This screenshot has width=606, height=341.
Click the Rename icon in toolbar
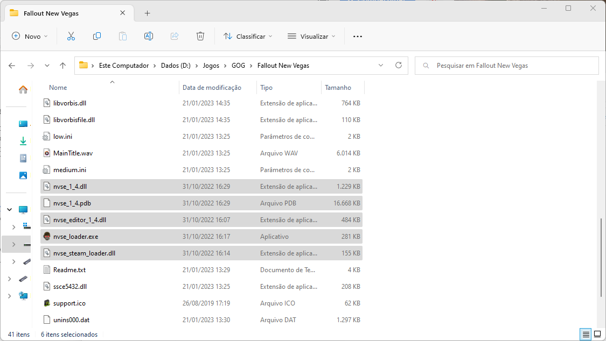149,36
